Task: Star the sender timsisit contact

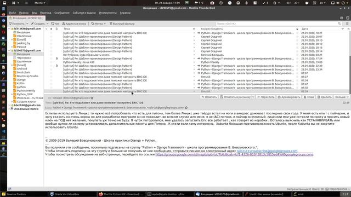Action: [92, 98]
